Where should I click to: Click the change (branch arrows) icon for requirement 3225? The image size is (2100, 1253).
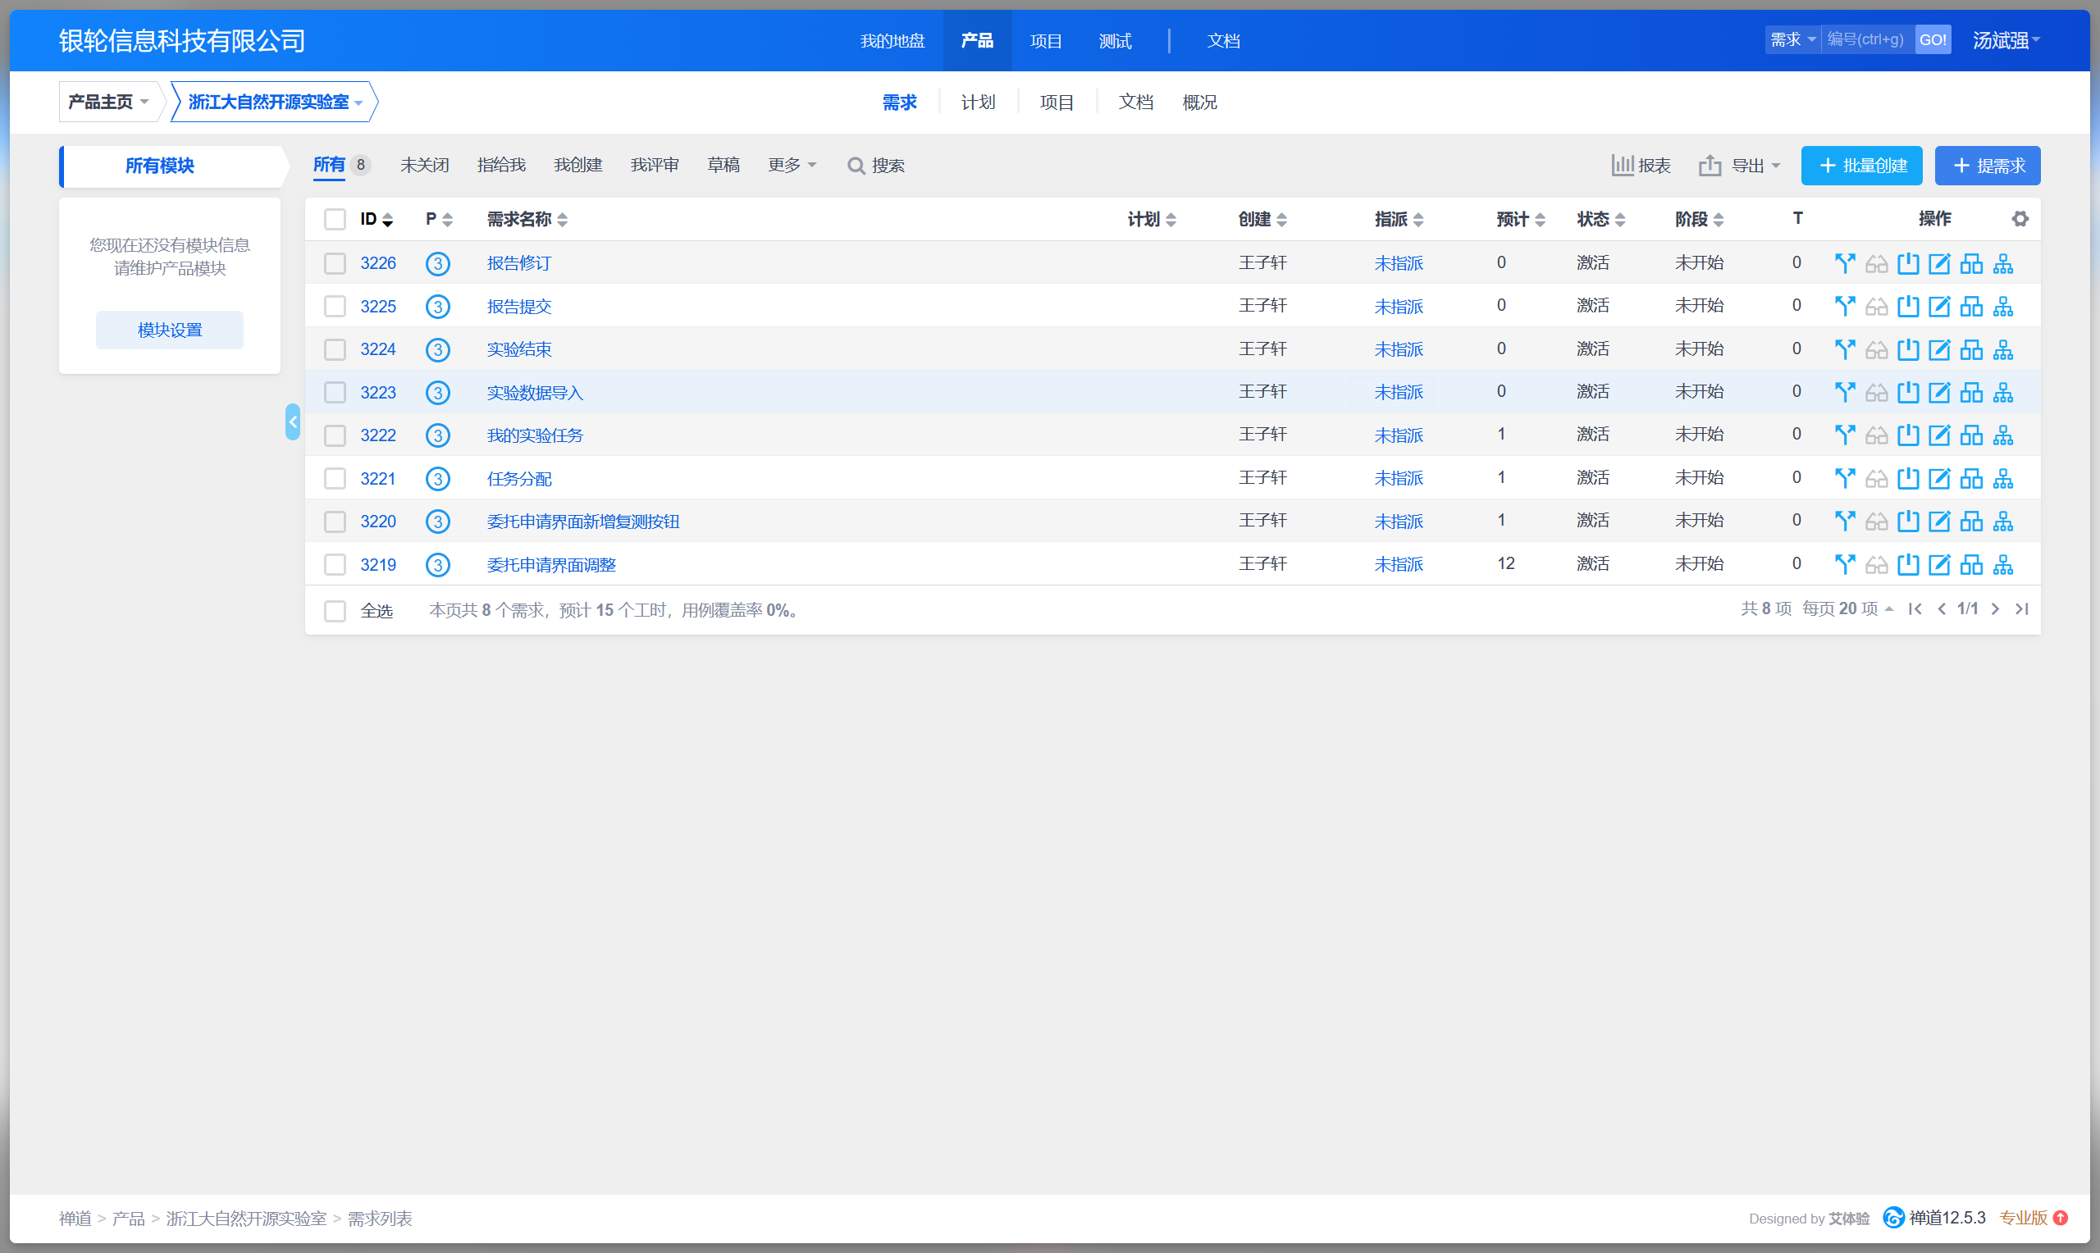pos(1844,306)
